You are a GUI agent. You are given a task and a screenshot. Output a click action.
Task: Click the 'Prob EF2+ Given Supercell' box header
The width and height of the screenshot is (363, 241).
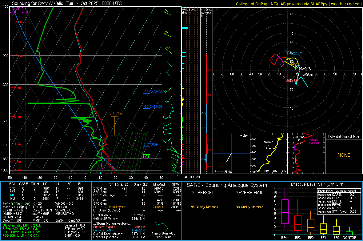337,191
